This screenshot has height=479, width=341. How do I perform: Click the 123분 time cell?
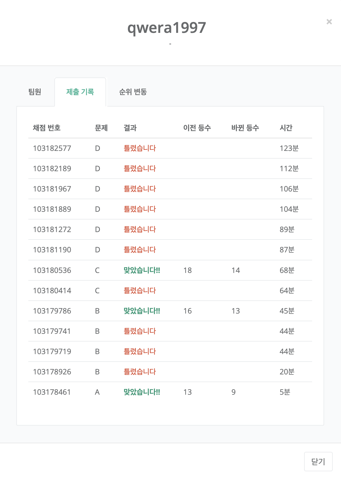[x=289, y=148]
